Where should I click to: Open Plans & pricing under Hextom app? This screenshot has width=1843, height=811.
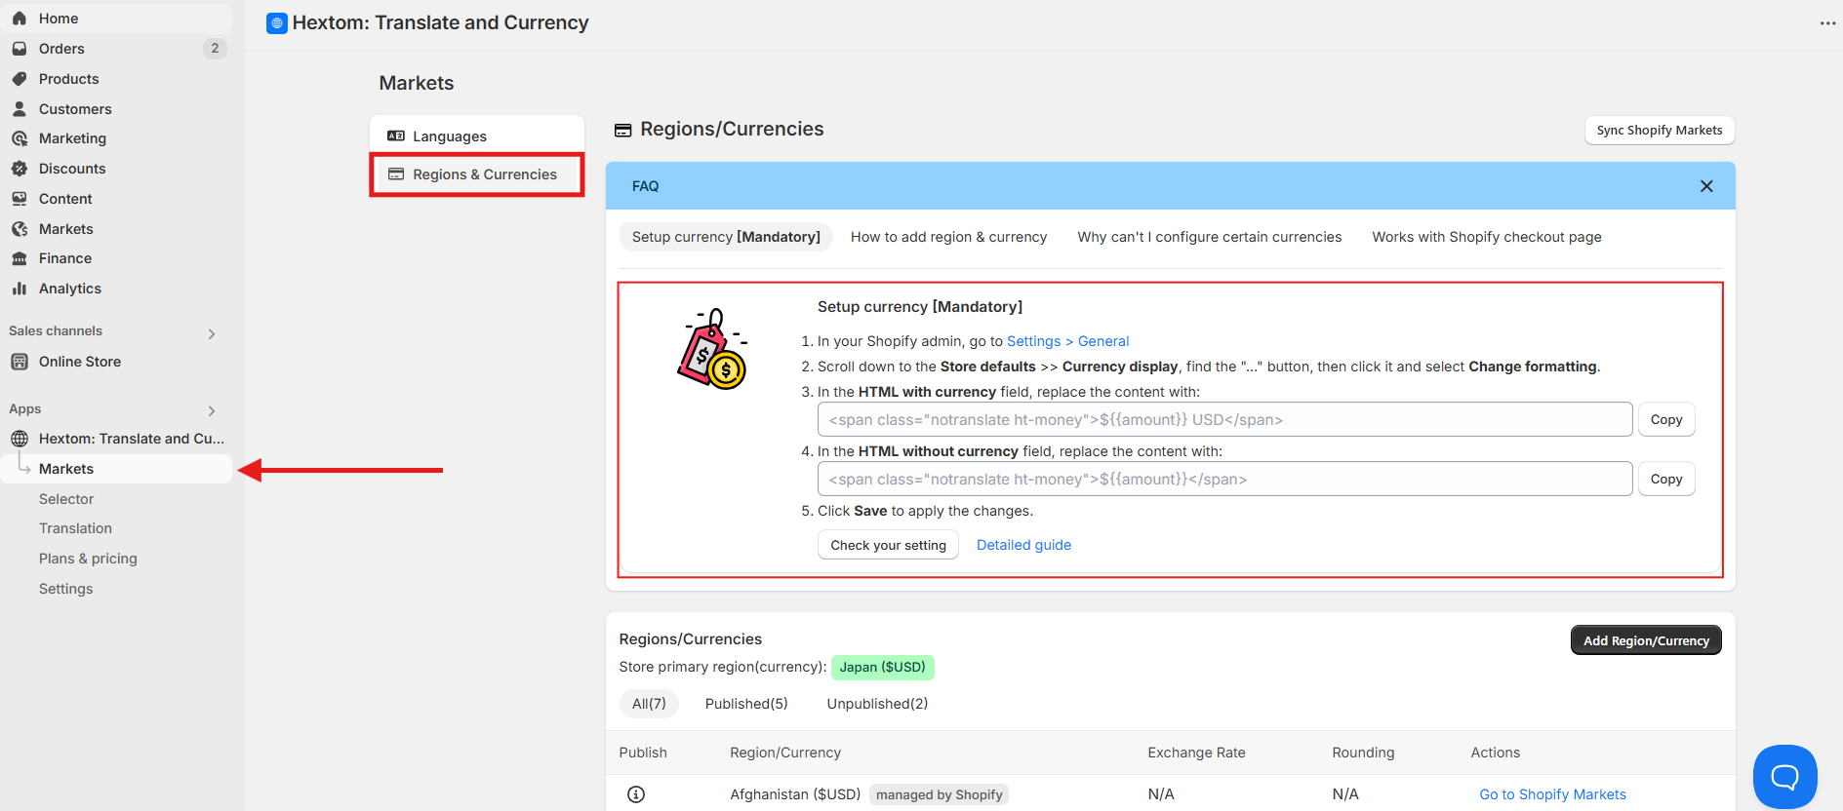click(88, 559)
